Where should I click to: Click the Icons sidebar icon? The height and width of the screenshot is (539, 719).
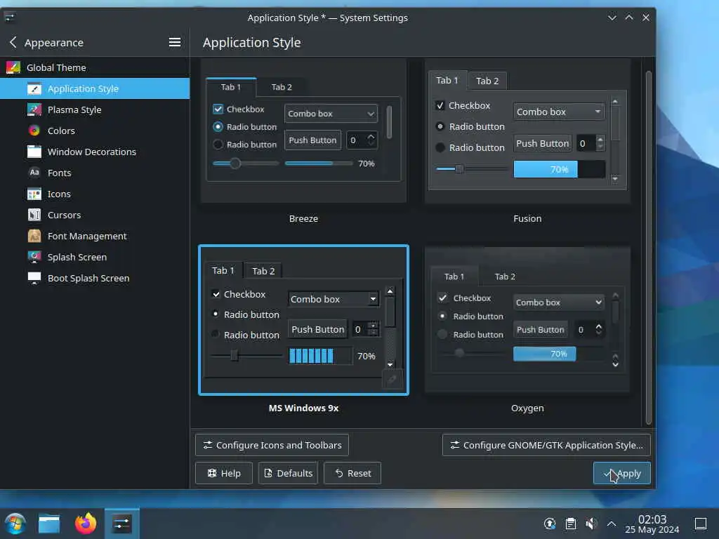click(34, 194)
